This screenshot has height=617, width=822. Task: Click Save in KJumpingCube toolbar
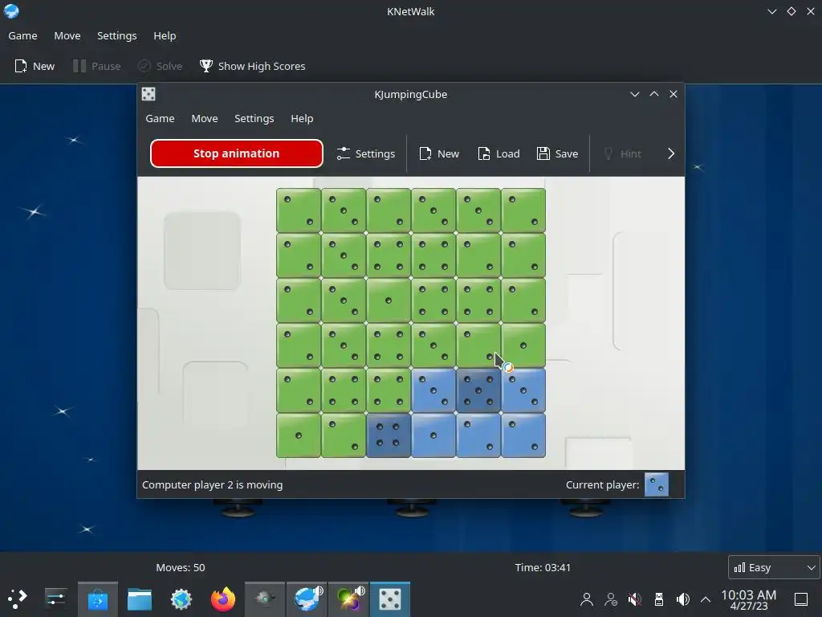coord(557,153)
